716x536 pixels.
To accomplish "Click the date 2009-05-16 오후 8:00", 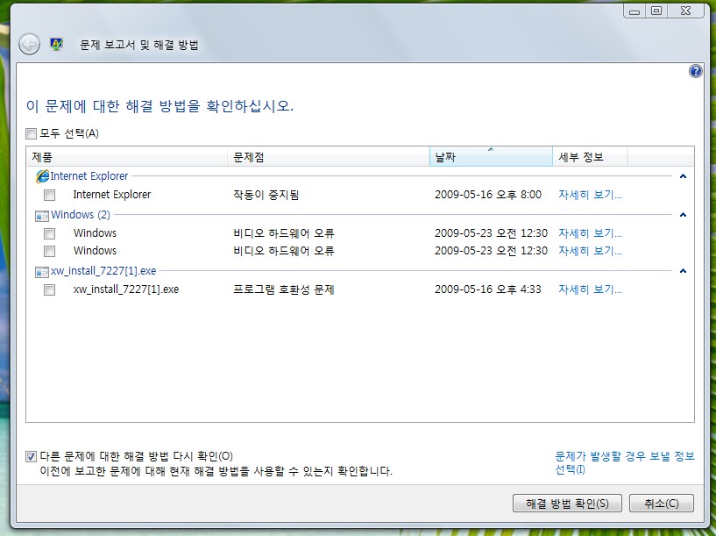I will (x=487, y=195).
